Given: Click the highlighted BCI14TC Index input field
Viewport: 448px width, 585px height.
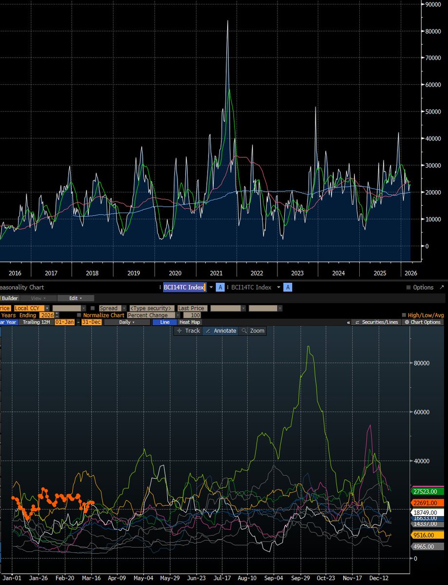Looking at the screenshot, I should pos(184,288).
